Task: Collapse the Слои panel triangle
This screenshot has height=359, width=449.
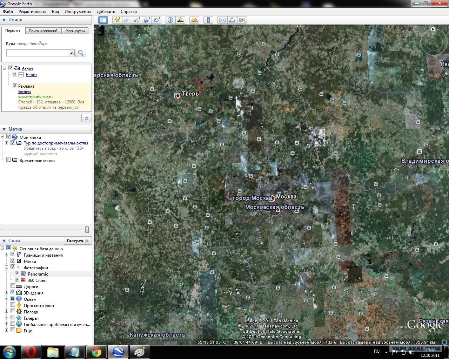Action: tap(4, 241)
